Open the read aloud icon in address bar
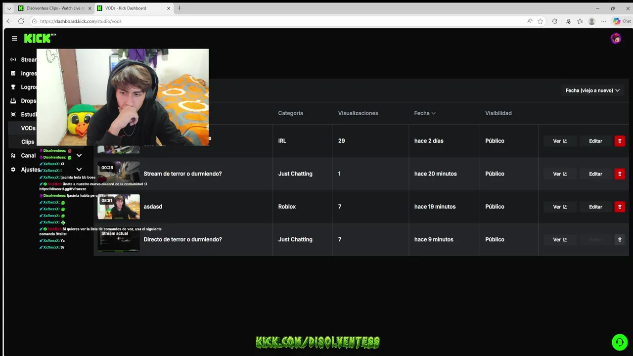The height and width of the screenshot is (356, 633). 530,21
